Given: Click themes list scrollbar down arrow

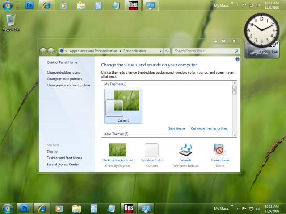Looking at the screenshot, I should (x=235, y=135).
